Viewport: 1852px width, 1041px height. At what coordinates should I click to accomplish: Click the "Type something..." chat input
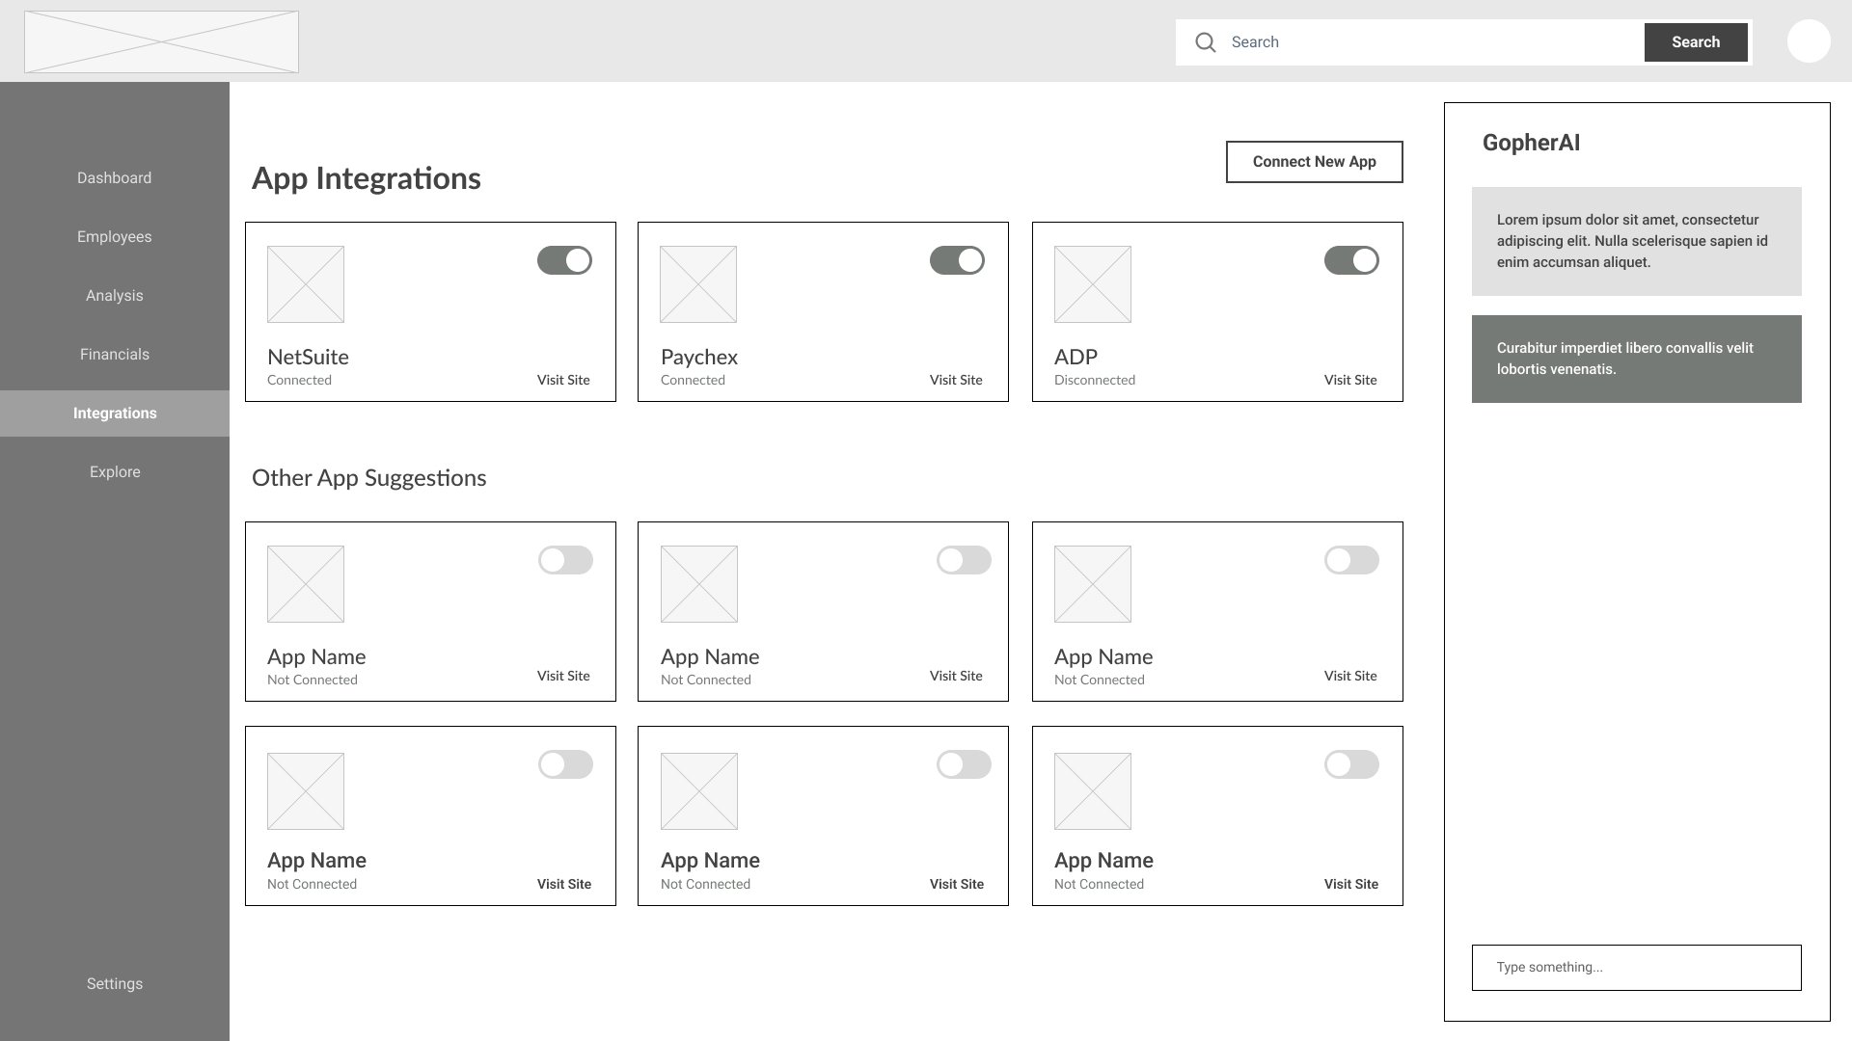point(1637,968)
